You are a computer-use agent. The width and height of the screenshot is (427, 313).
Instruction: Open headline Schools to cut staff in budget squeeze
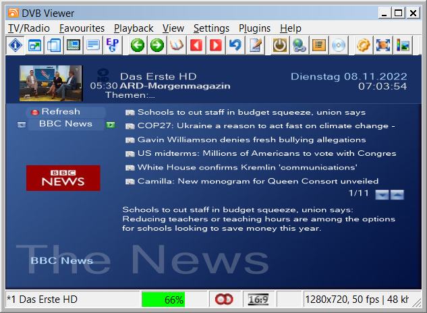pos(252,112)
